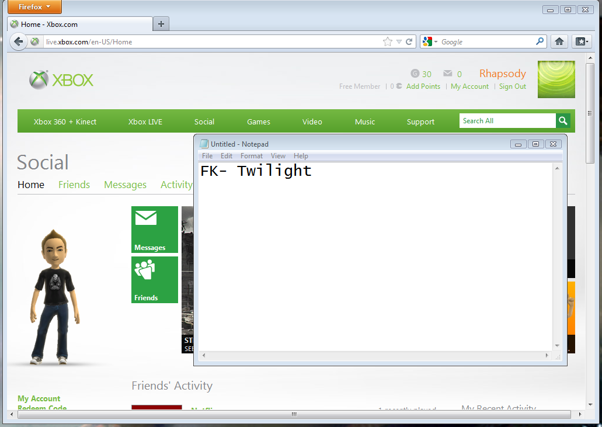Image resolution: width=602 pixels, height=427 pixels.
Task: Click the My Account header link
Action: pyautogui.click(x=469, y=86)
